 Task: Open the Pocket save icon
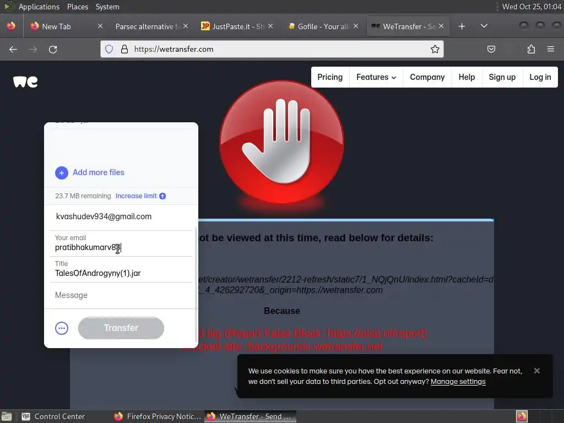(x=491, y=49)
